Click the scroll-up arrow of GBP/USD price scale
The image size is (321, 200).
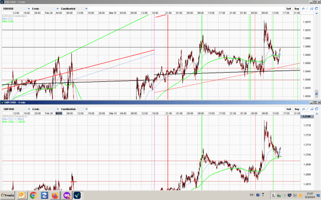[317, 114]
